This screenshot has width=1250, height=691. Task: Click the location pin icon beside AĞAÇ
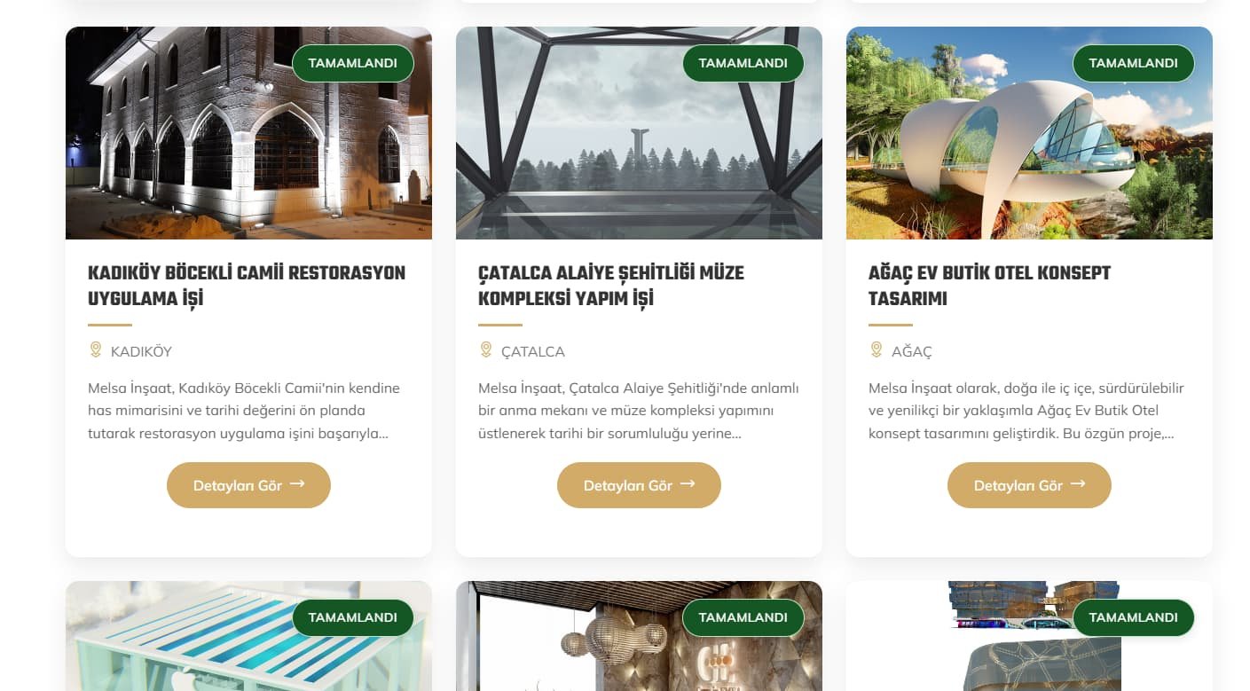click(x=877, y=350)
